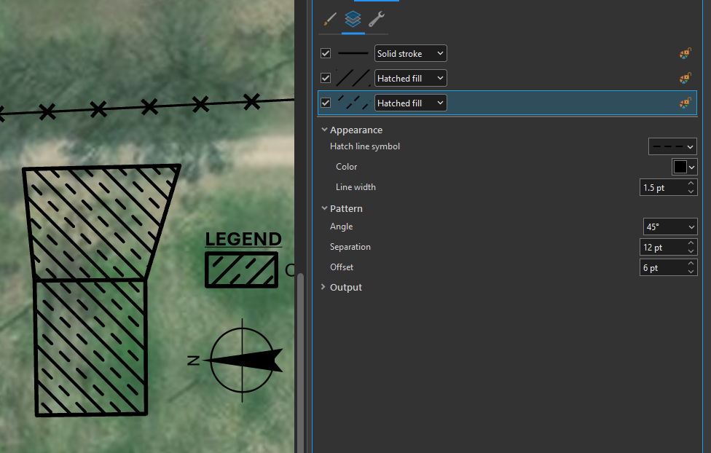Open first Hatched fill type dropdown
This screenshot has height=453, width=711.
(410, 78)
